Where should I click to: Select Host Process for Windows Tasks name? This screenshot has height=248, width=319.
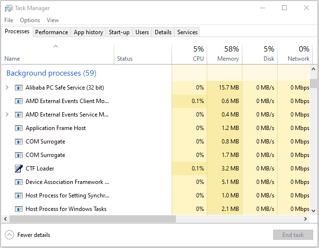coord(66,209)
